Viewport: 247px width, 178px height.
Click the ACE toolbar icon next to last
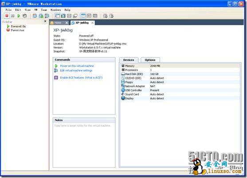pos(105,16)
